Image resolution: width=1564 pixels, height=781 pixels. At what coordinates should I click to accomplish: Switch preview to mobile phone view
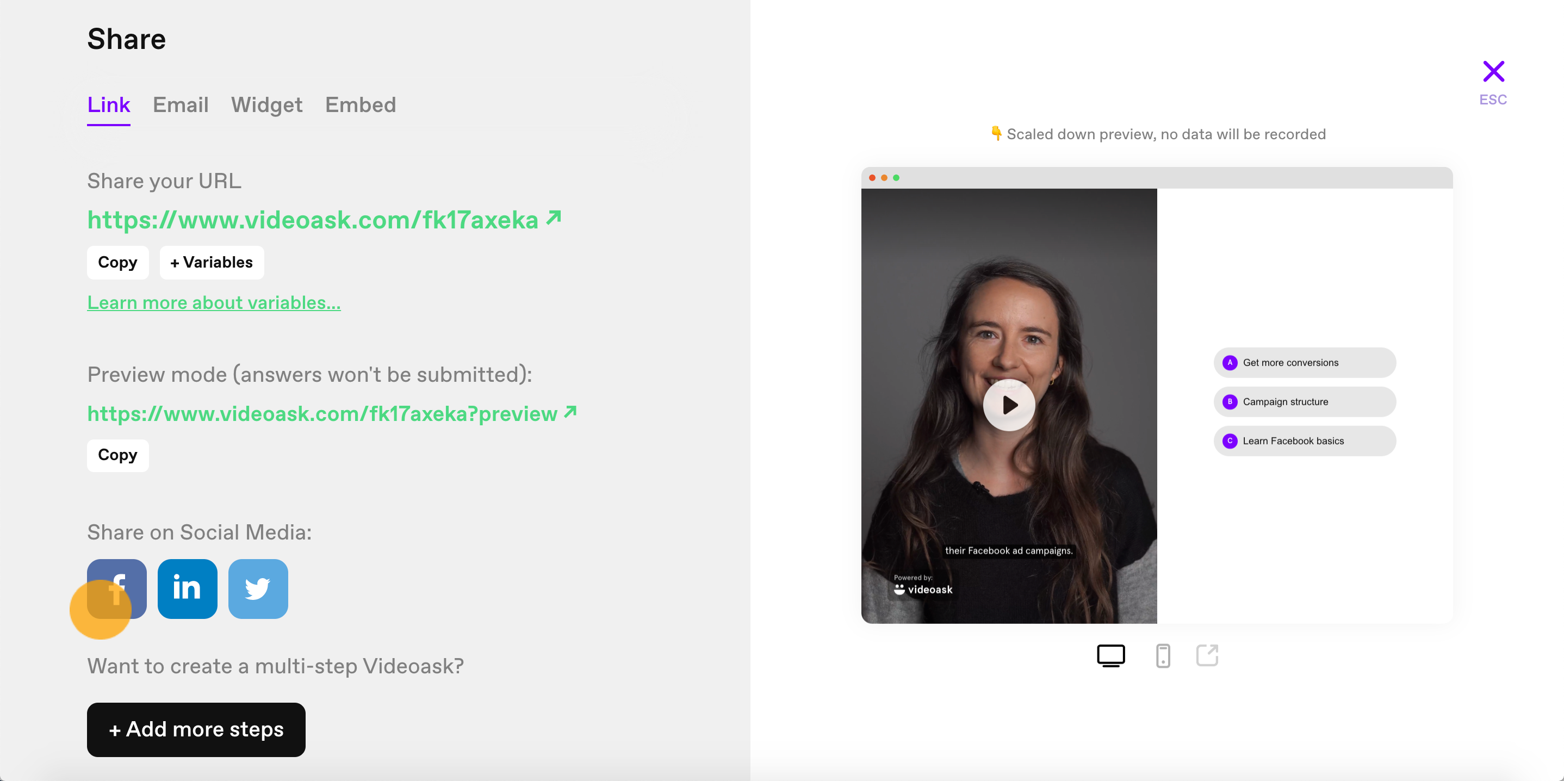click(x=1163, y=655)
